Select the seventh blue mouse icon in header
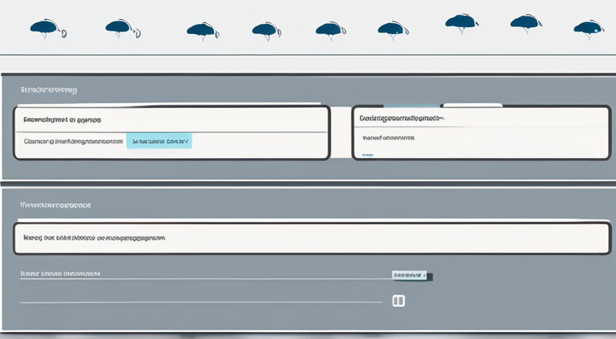 (x=460, y=23)
